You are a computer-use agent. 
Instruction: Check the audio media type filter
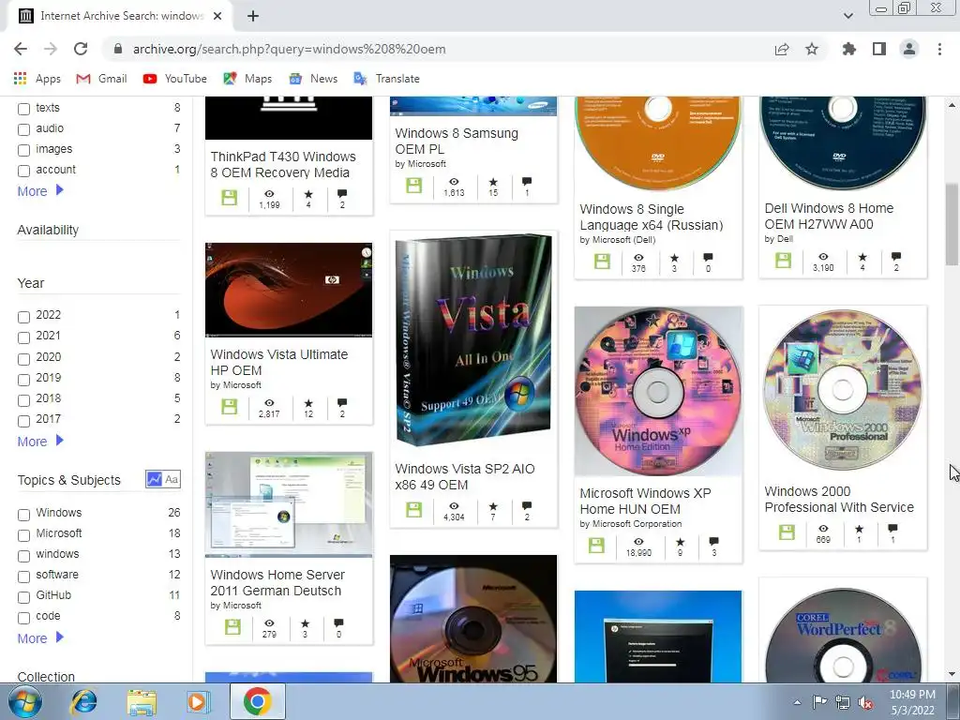23,129
